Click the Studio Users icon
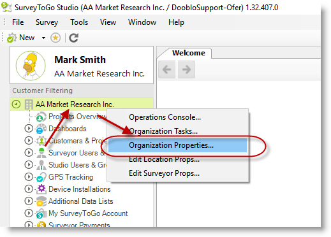 (x=41, y=165)
